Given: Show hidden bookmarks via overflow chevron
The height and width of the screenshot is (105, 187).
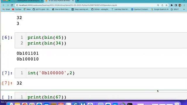Looking at the screenshot, I should click(184, 9).
